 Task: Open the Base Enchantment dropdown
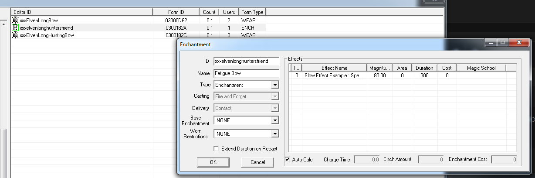275,120
